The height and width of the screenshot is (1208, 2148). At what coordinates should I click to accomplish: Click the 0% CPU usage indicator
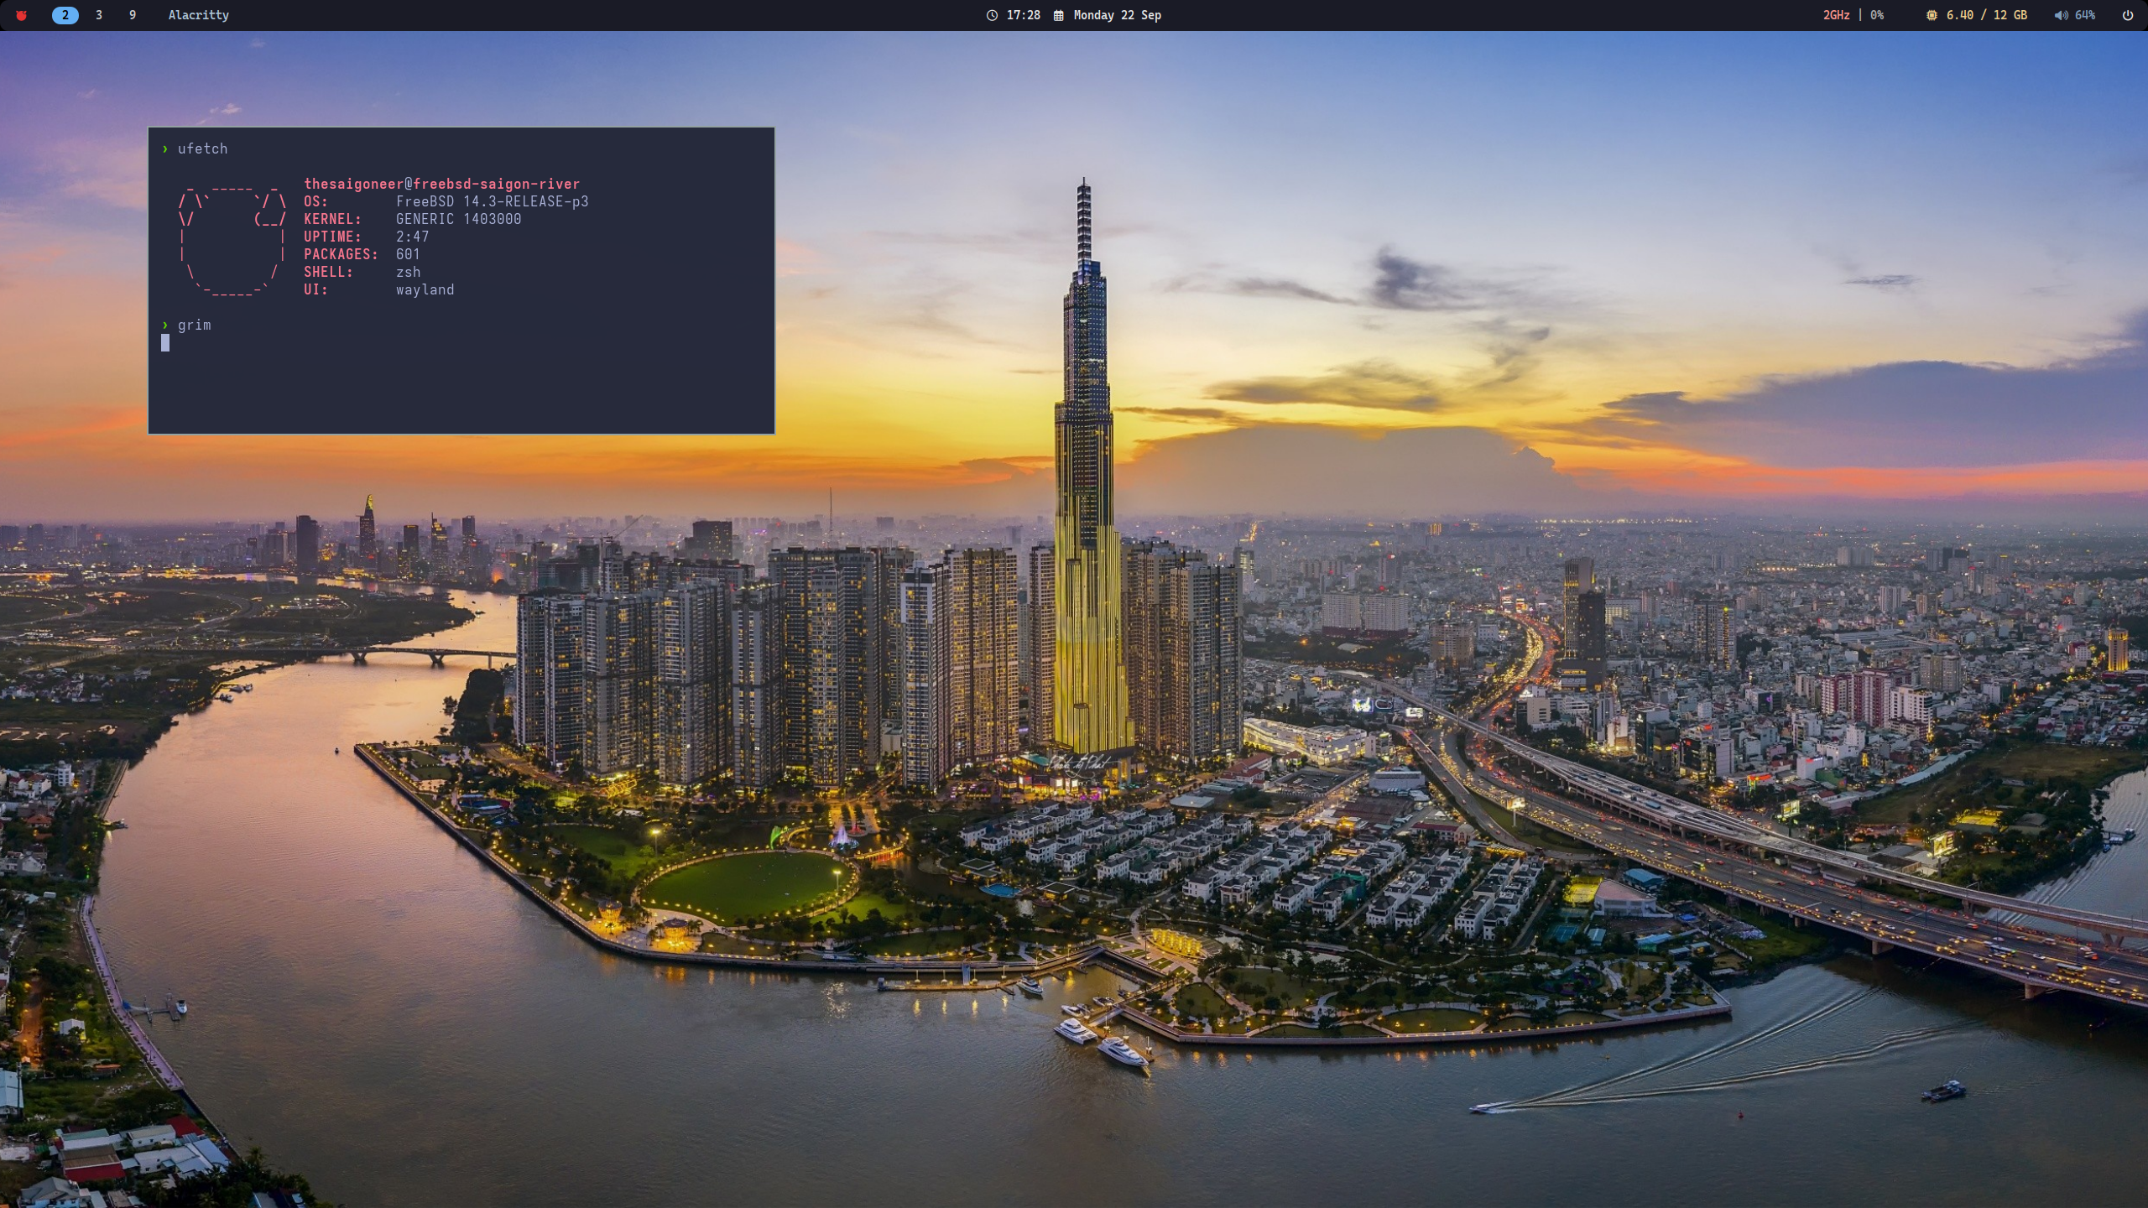pyautogui.click(x=1877, y=15)
